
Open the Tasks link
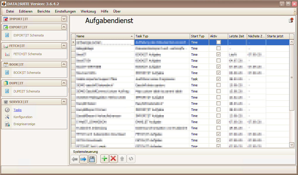click(x=18, y=110)
